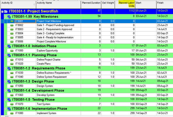Image resolution: width=173 pixels, height=117 pixels.
Task: Click the activity icon for IT1020
Action: click(12, 64)
